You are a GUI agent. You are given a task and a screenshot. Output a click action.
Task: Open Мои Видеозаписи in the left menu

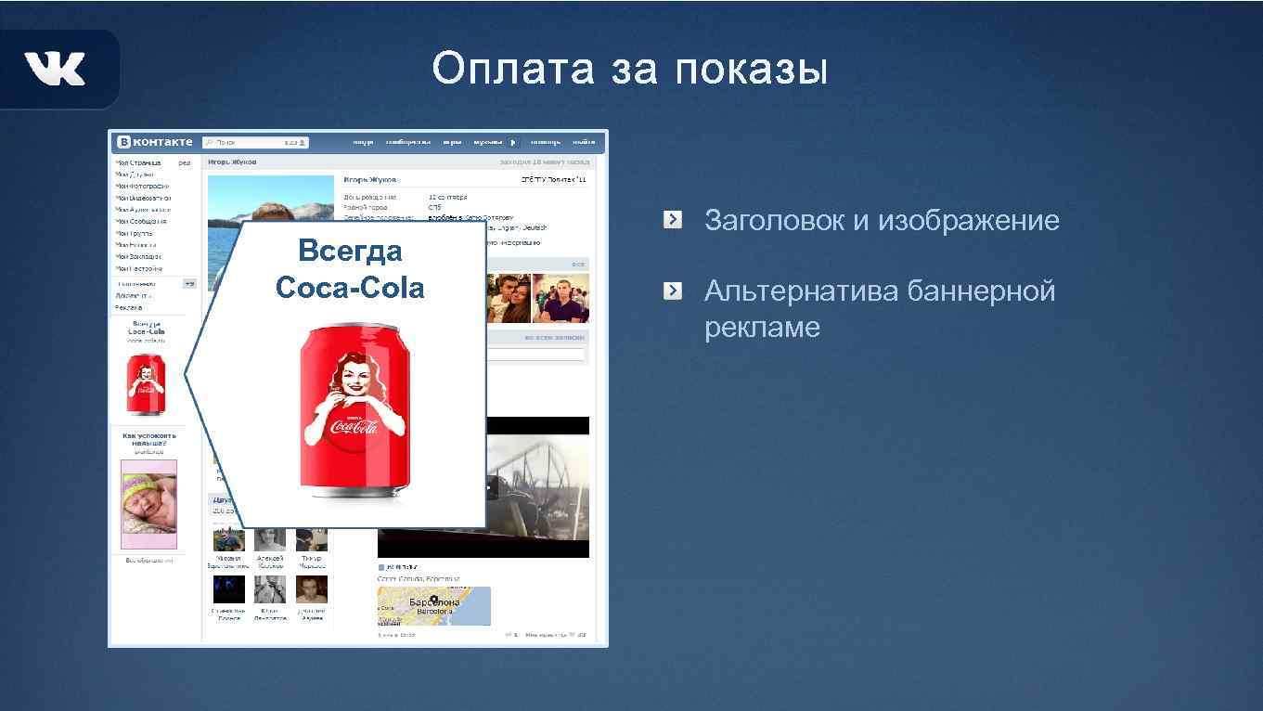pyautogui.click(x=143, y=198)
